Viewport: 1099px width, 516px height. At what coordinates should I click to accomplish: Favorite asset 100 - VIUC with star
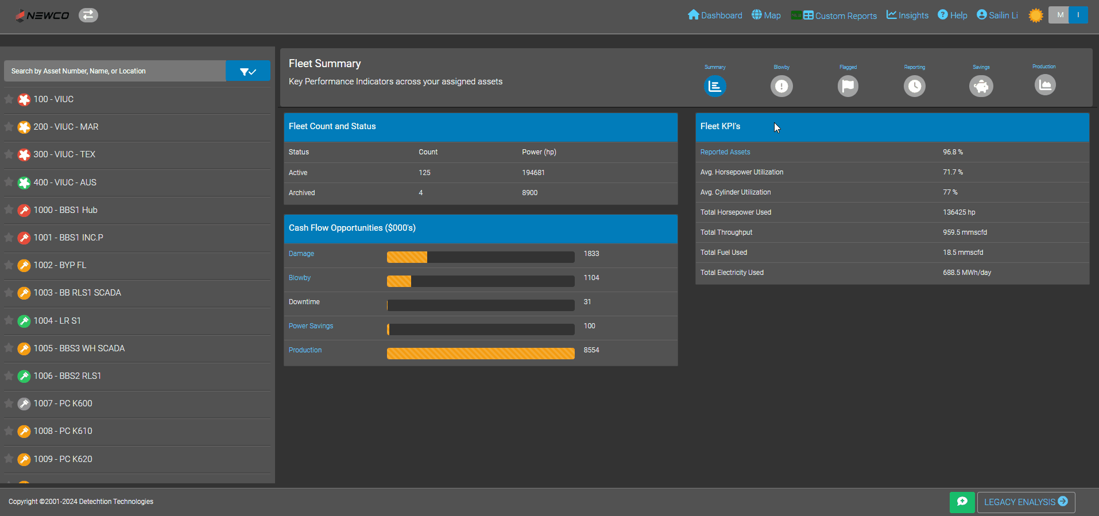click(9, 99)
